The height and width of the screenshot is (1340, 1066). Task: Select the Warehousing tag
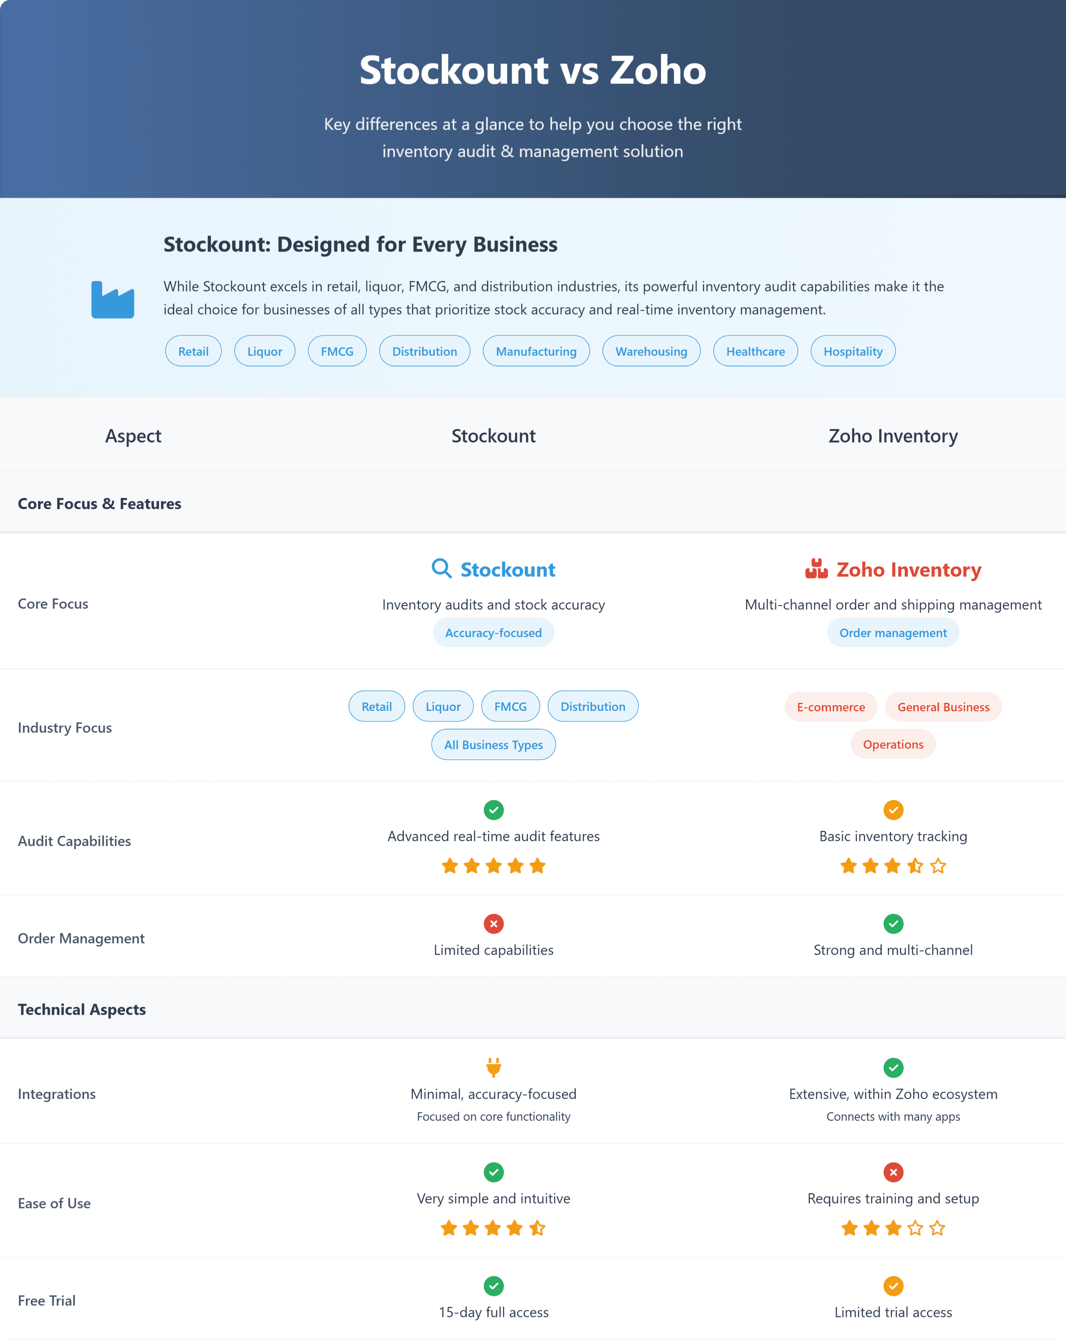pos(652,351)
